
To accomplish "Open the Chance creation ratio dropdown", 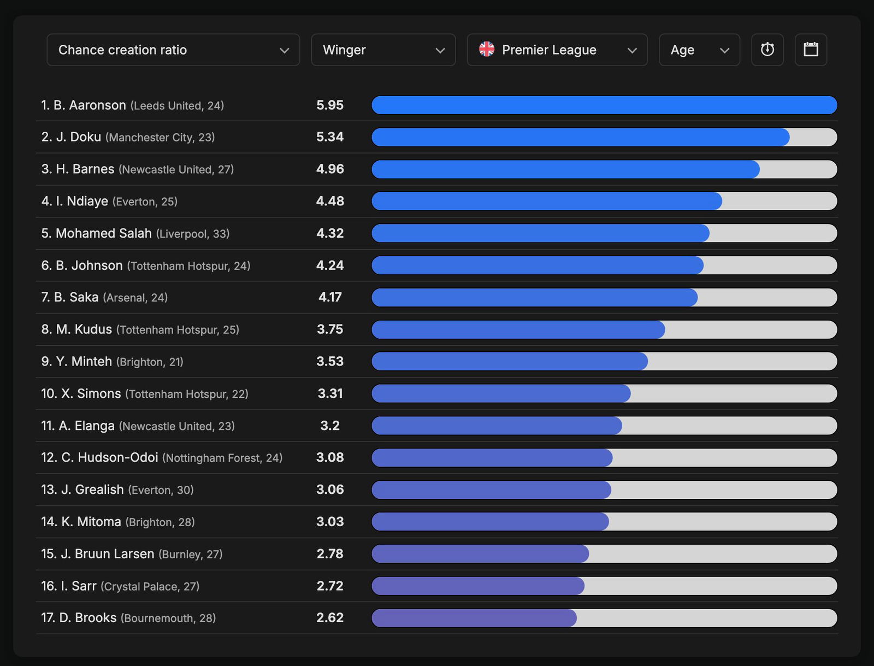I will click(x=173, y=50).
